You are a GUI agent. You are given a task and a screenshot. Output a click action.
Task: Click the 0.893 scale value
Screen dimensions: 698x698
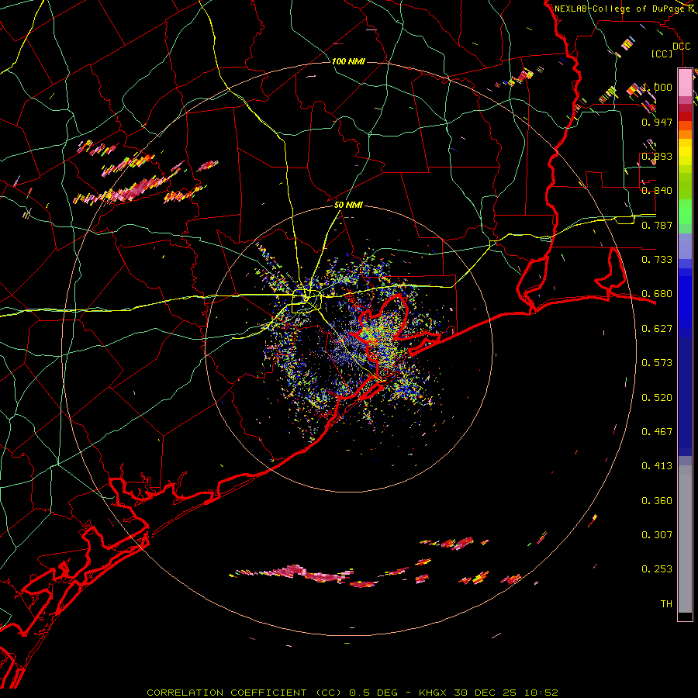[657, 156]
